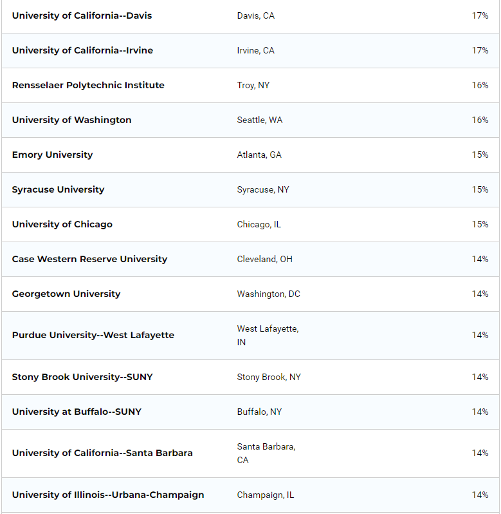
Task: Select the Washington, DC location cell
Action: coord(268,294)
